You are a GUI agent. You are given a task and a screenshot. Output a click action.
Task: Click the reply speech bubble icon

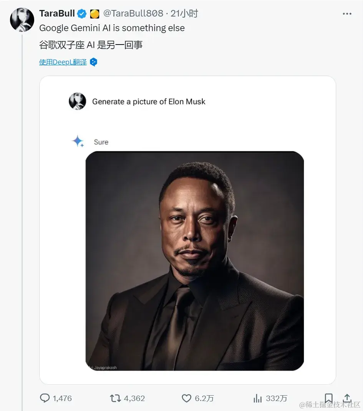point(45,398)
